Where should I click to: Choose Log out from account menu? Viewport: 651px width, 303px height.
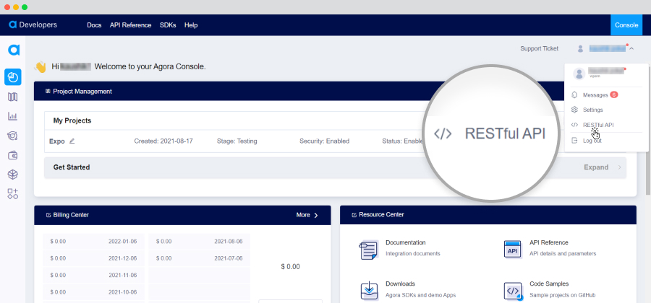(592, 141)
